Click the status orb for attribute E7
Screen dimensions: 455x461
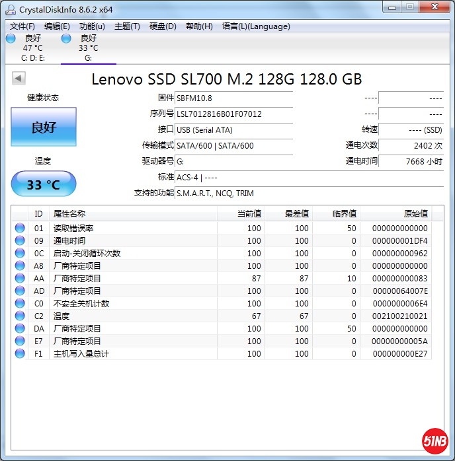click(20, 341)
